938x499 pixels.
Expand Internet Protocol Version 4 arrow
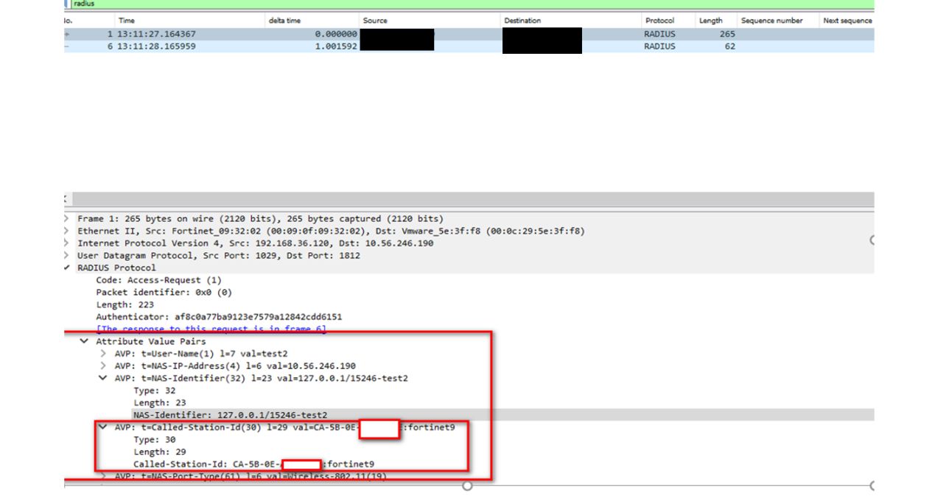tap(68, 243)
